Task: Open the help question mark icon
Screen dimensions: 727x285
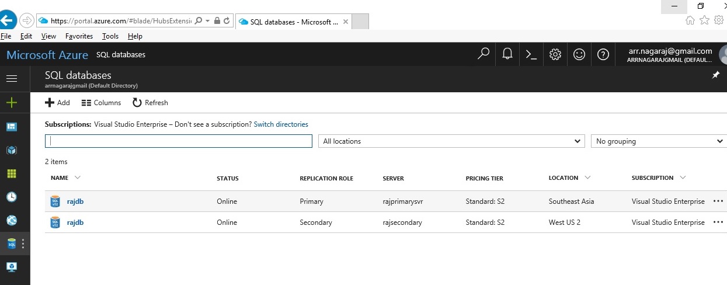Action: (x=603, y=54)
